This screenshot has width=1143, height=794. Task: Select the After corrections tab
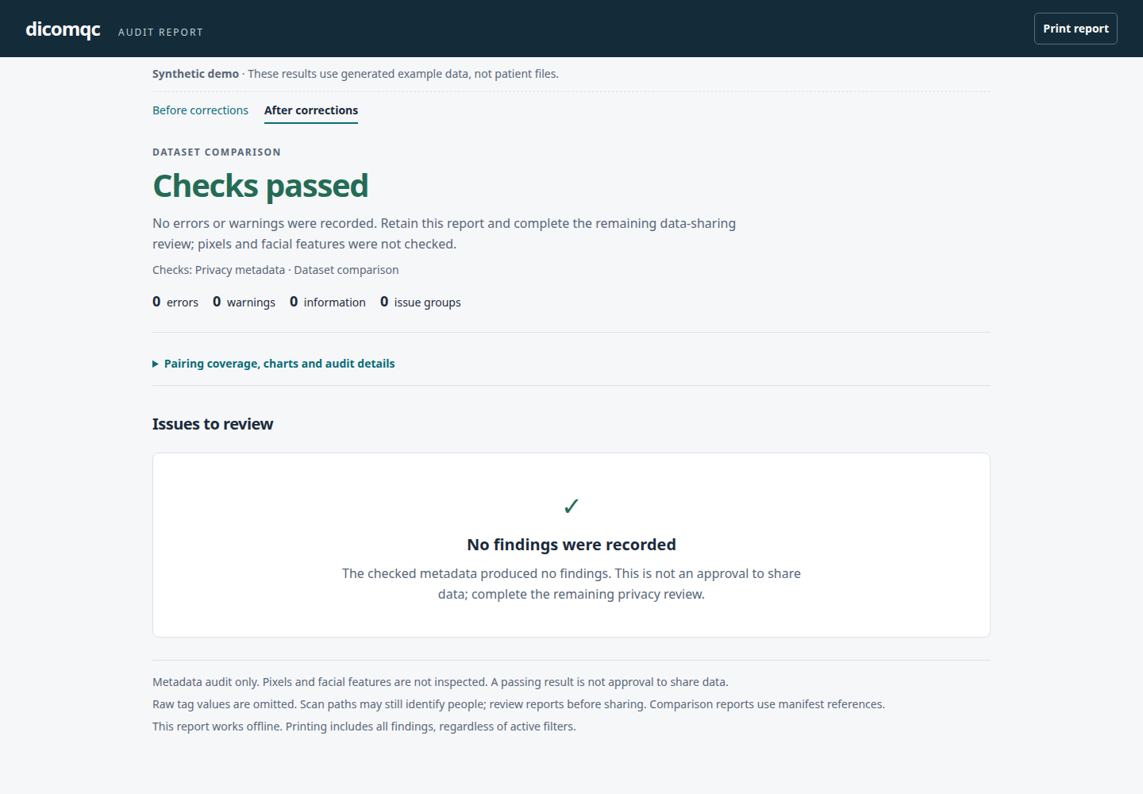[311, 110]
